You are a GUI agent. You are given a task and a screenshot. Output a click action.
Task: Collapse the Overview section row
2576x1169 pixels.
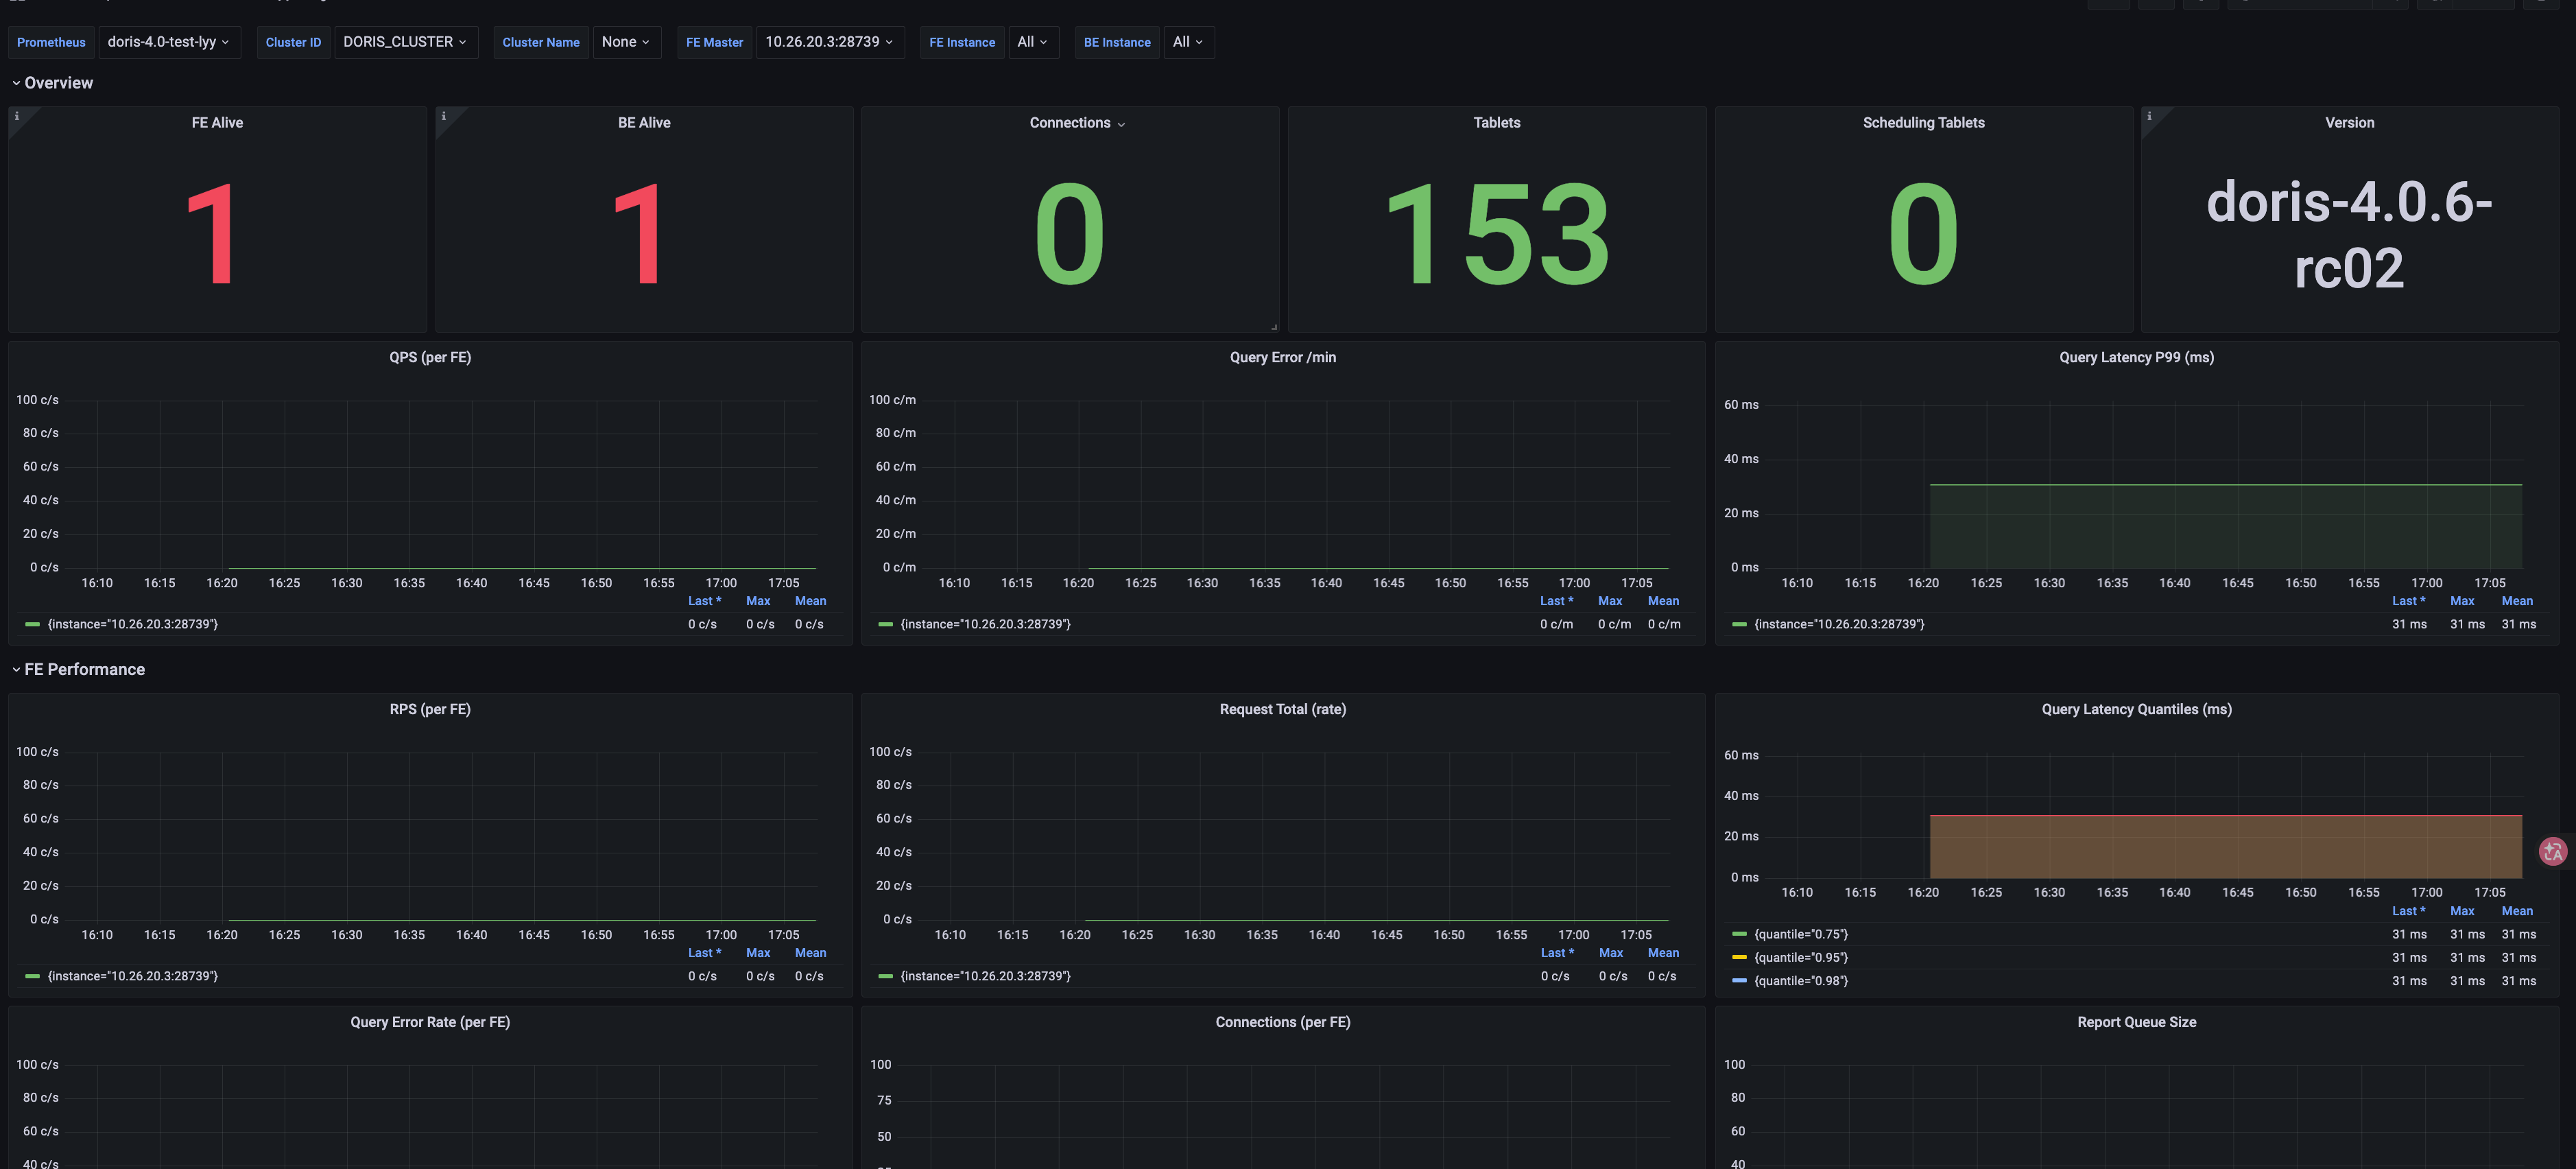pos(52,83)
